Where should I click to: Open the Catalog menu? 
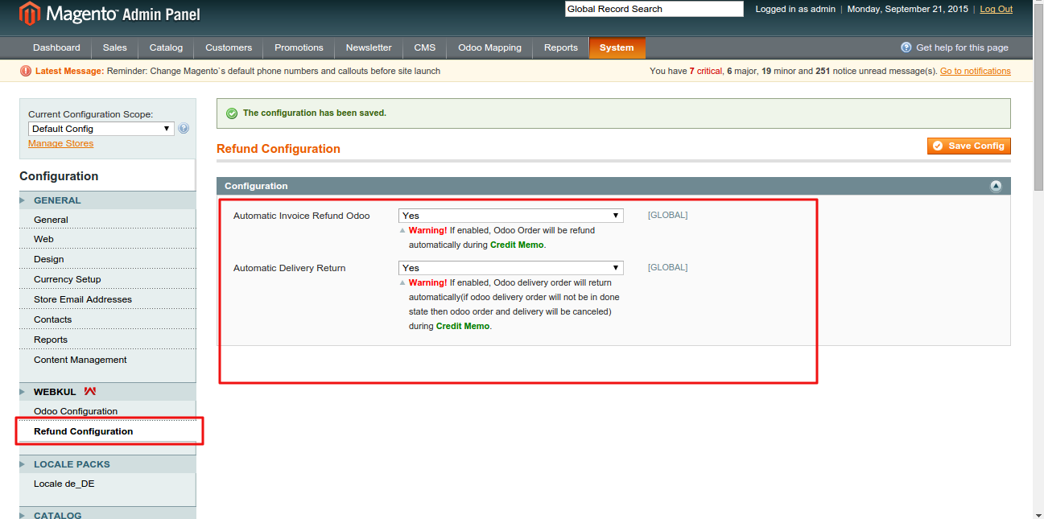tap(166, 47)
